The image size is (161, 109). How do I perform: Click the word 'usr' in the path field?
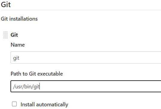(x=19, y=87)
